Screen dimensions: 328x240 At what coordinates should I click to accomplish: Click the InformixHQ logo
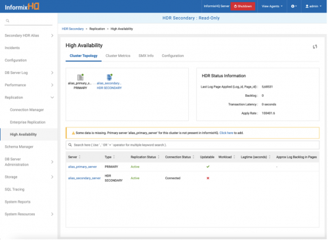pyautogui.click(x=22, y=7)
